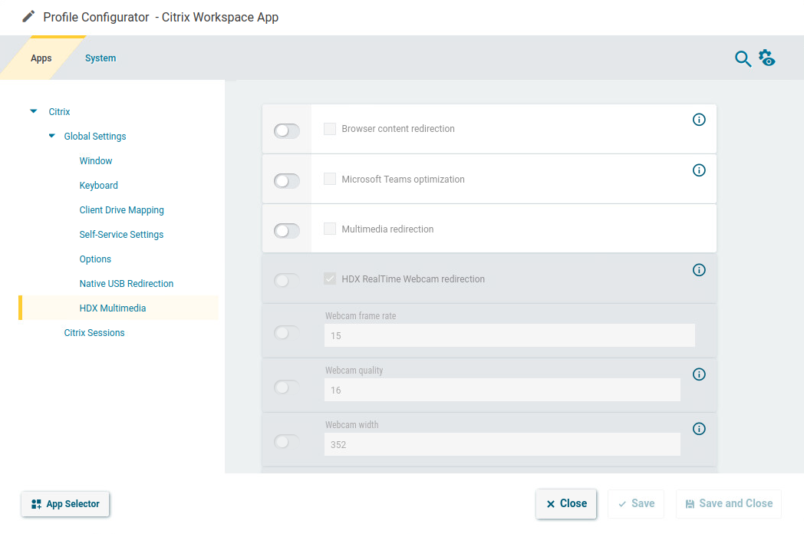Open Citrix Sessions in the sidebar
The height and width of the screenshot is (534, 804).
(x=94, y=333)
